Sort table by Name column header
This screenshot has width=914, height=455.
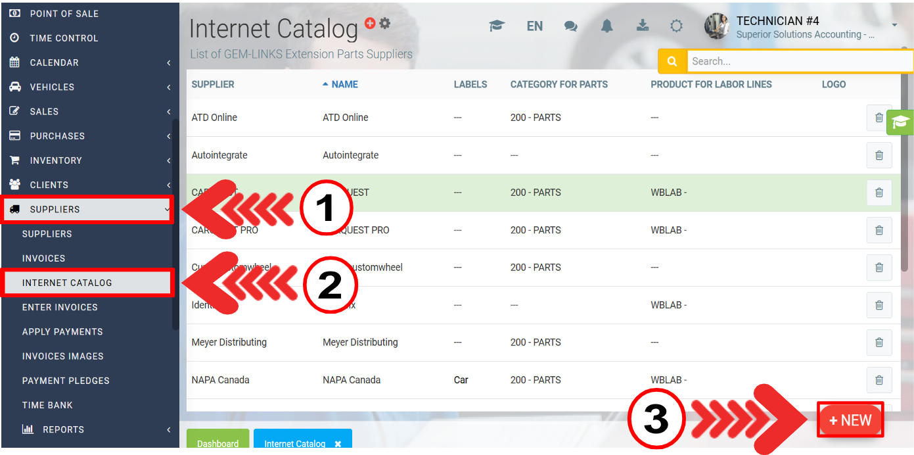pos(344,84)
